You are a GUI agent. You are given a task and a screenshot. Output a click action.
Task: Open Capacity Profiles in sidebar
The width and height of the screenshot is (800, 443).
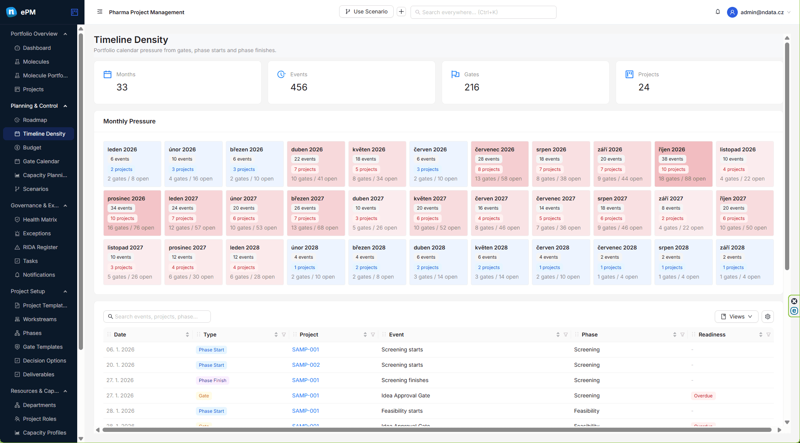(x=38, y=433)
